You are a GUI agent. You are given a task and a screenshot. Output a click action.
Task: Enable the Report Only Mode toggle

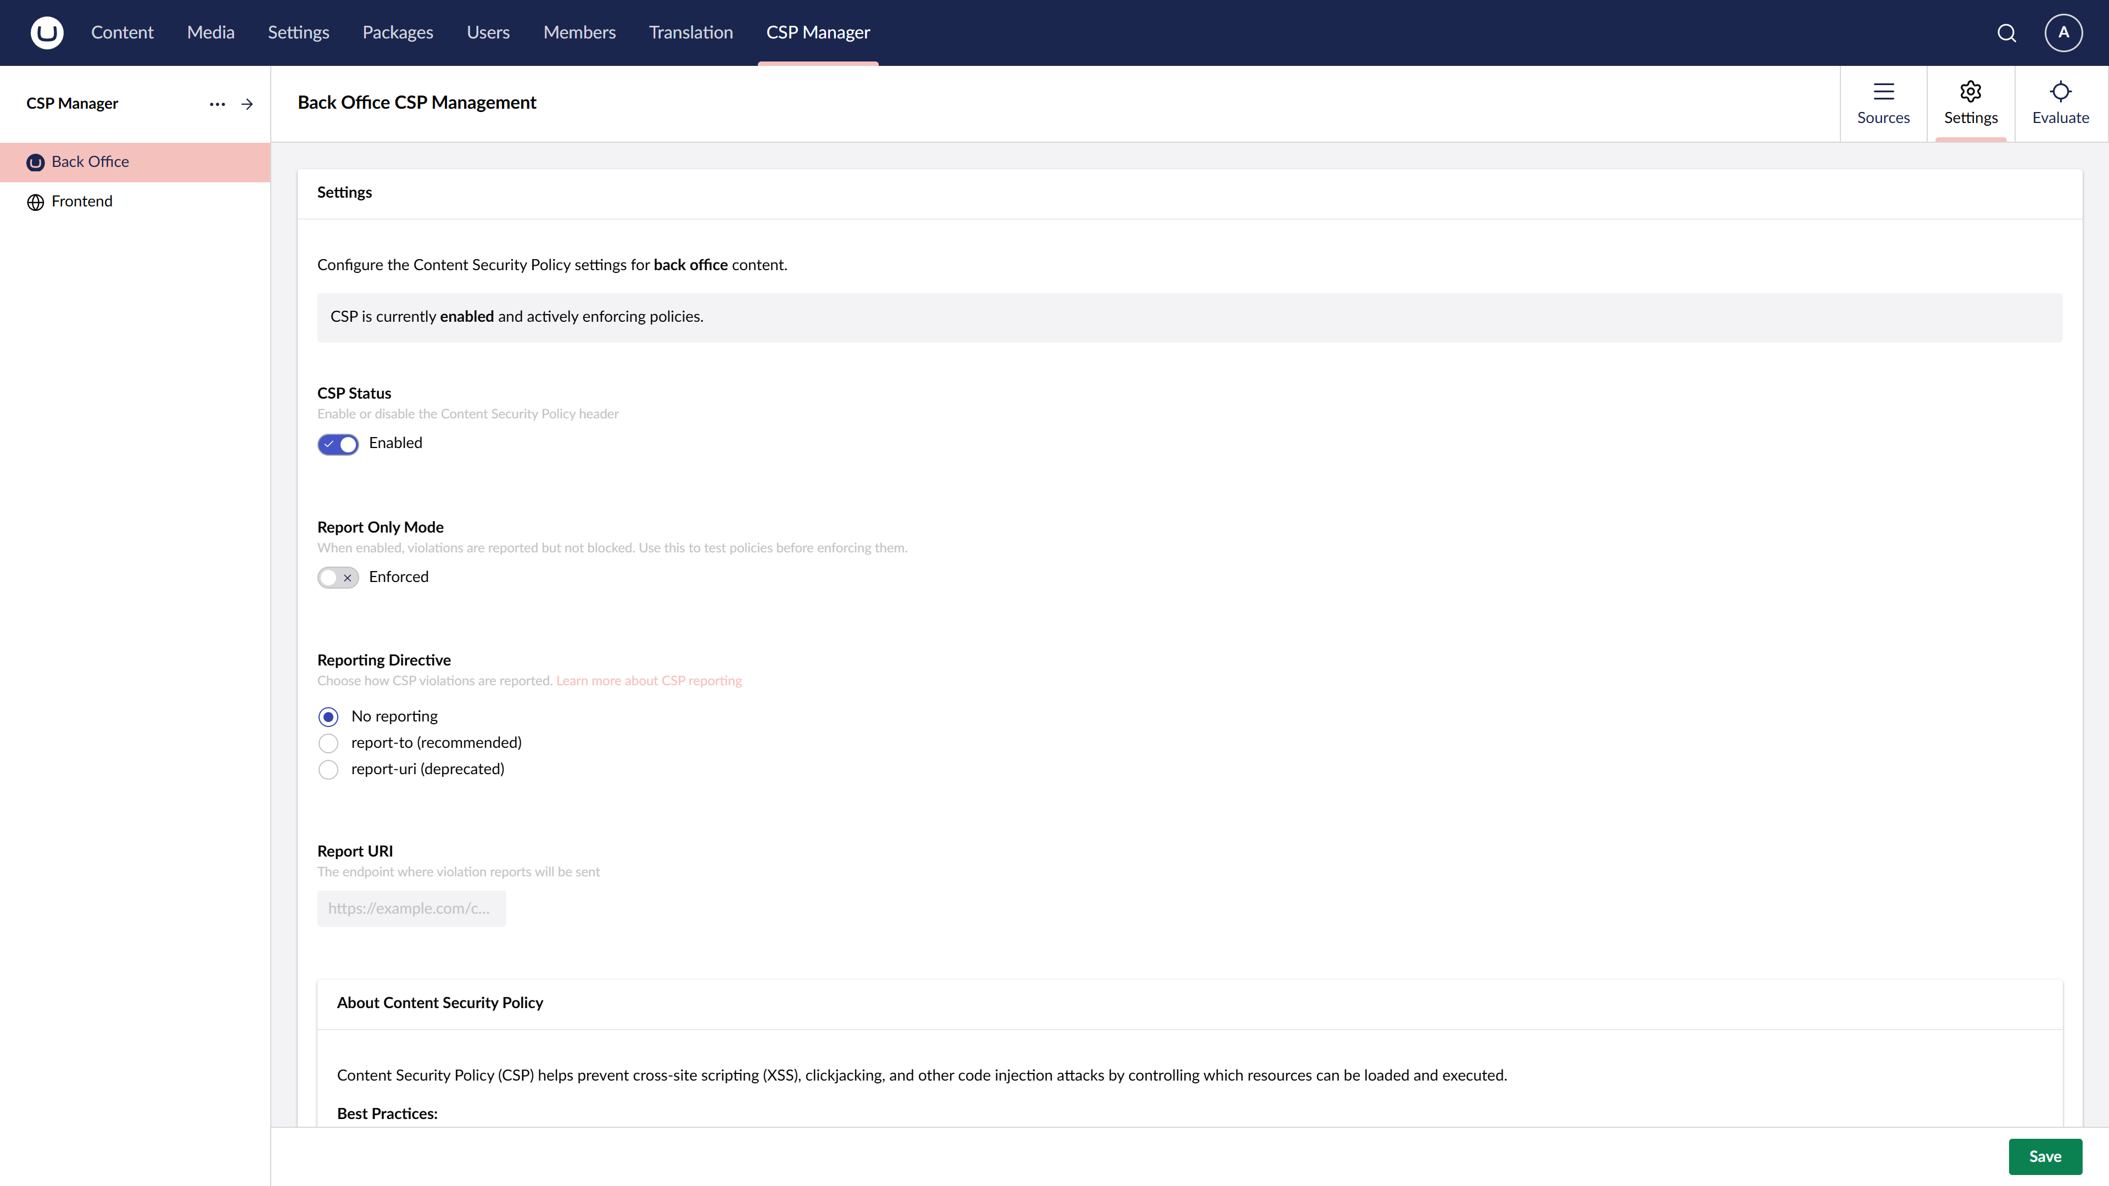point(337,577)
